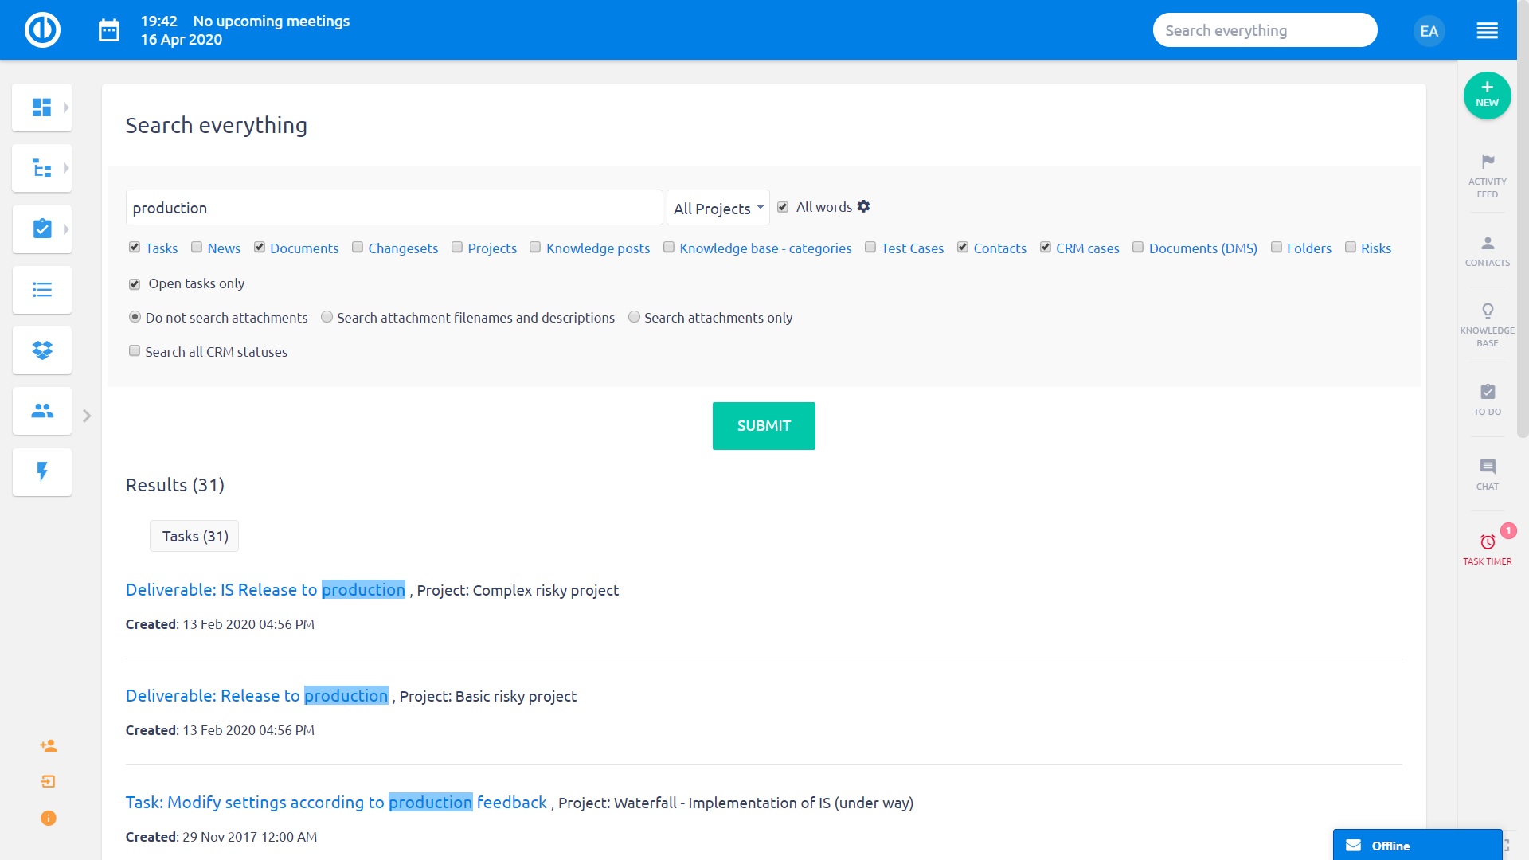1529x860 pixels.
Task: Expand the dashboard sidebar arrow
Action: [66, 107]
